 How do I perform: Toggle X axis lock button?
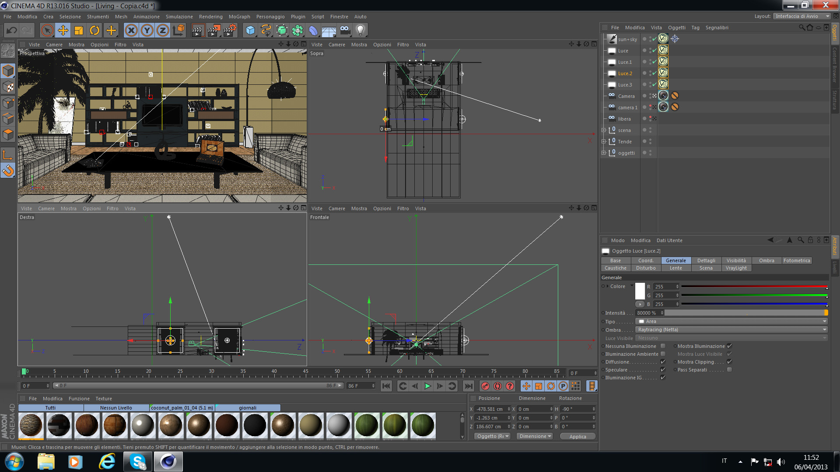tap(131, 30)
